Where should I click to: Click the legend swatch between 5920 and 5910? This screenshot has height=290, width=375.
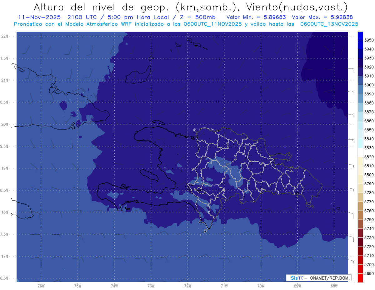[x=360, y=71]
